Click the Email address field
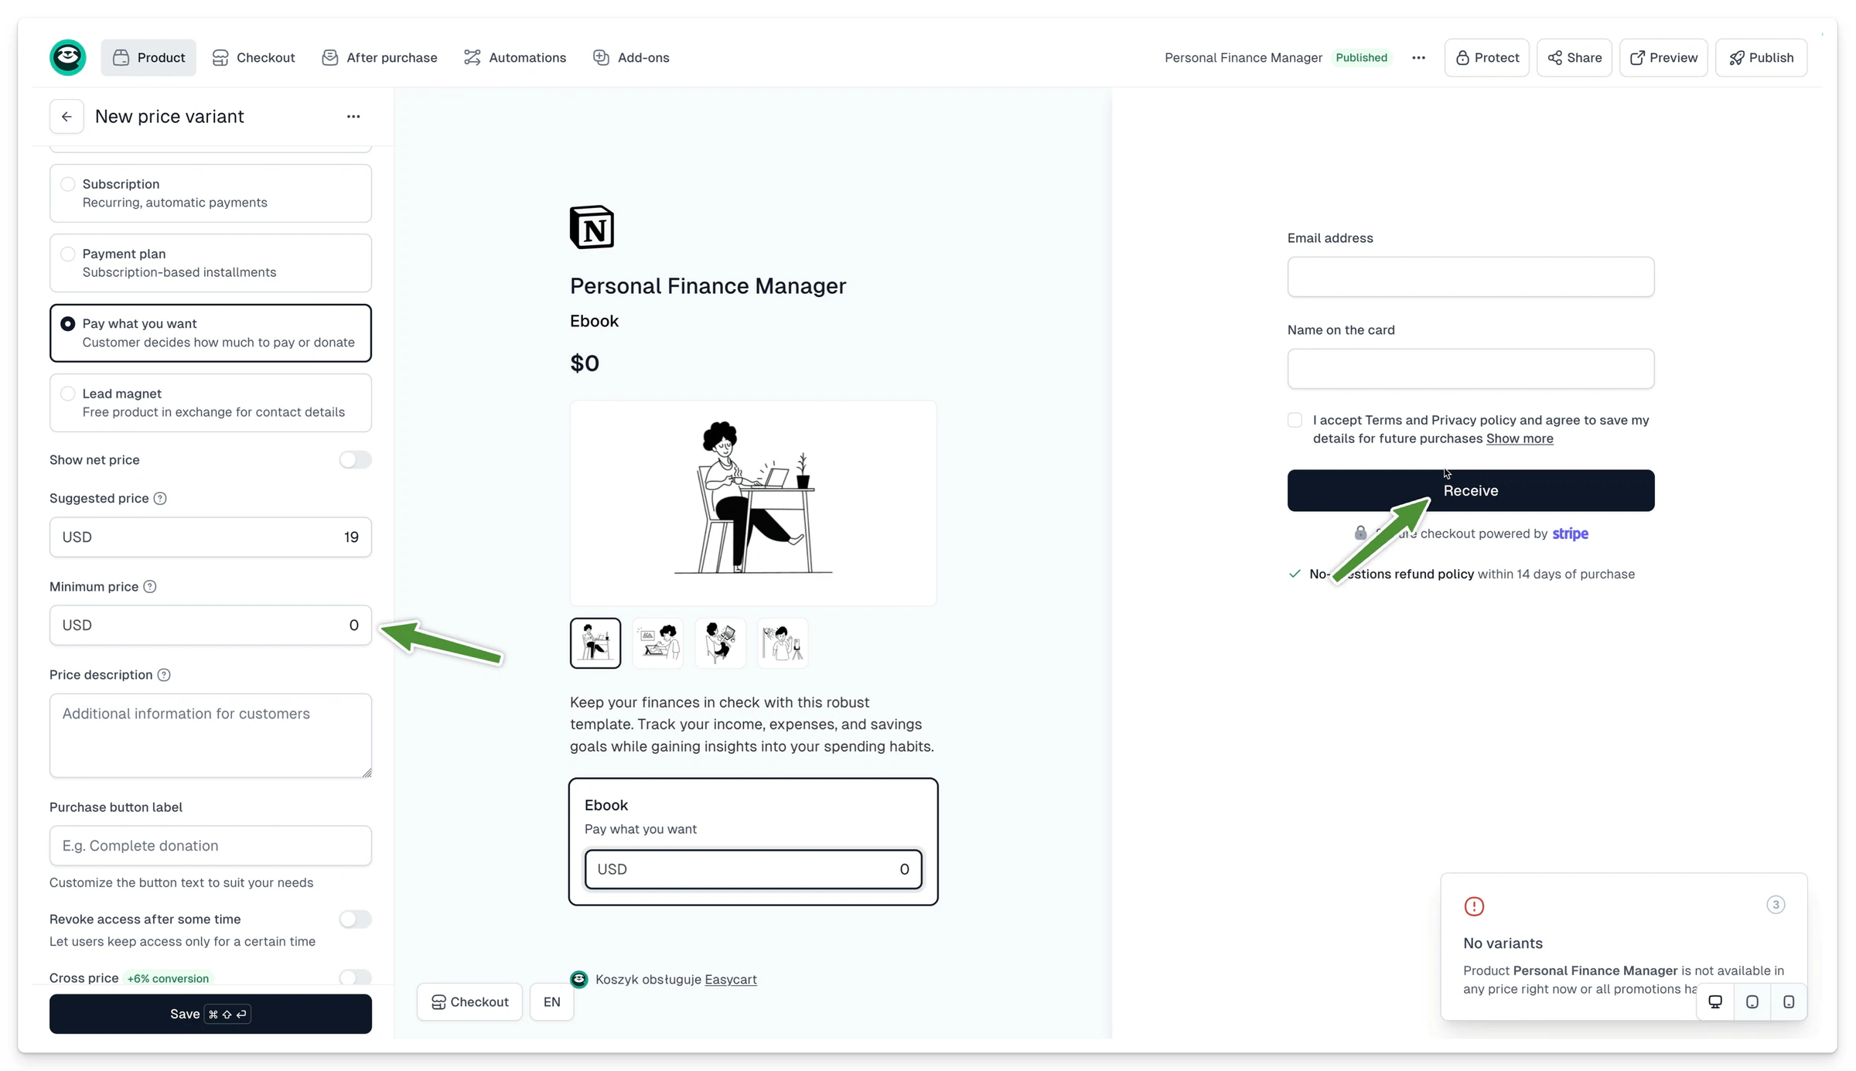Image resolution: width=1856 pixels, height=1071 pixels. 1470,277
